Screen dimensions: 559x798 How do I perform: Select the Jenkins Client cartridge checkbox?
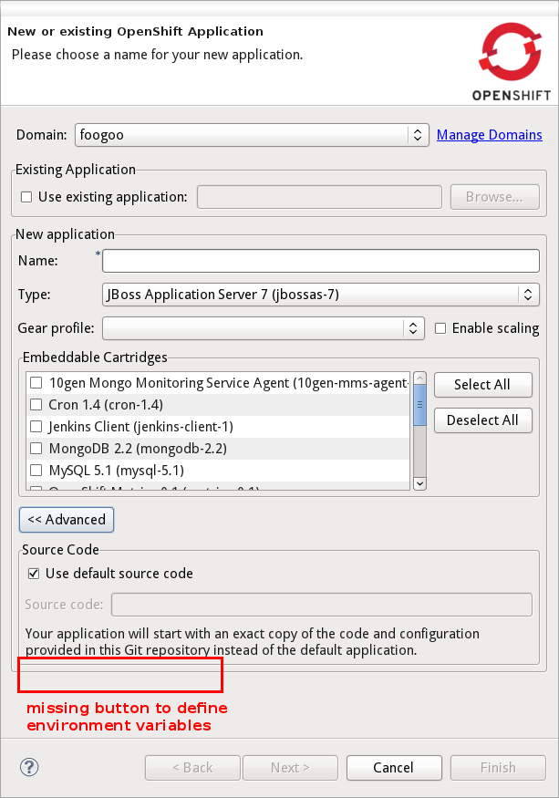coord(36,427)
